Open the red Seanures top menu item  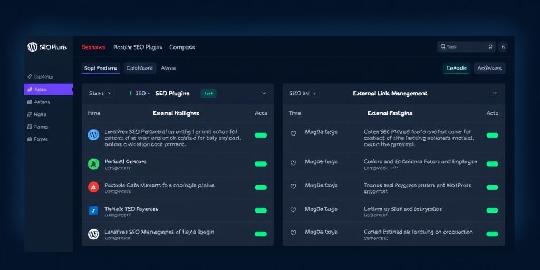[x=93, y=47]
